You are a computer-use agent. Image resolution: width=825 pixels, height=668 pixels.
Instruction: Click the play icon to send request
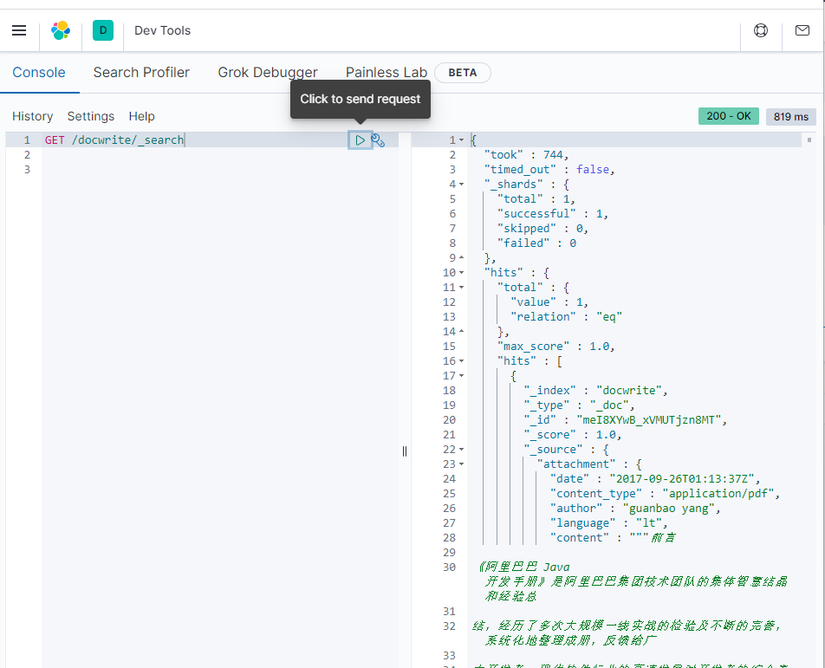(x=360, y=139)
